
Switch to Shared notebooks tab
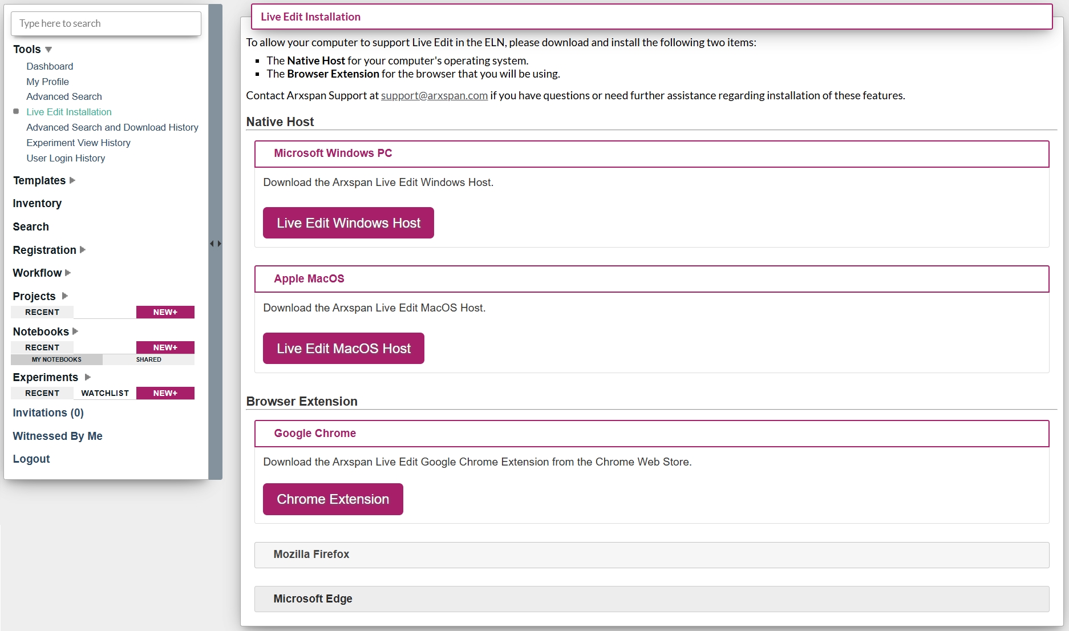click(149, 359)
